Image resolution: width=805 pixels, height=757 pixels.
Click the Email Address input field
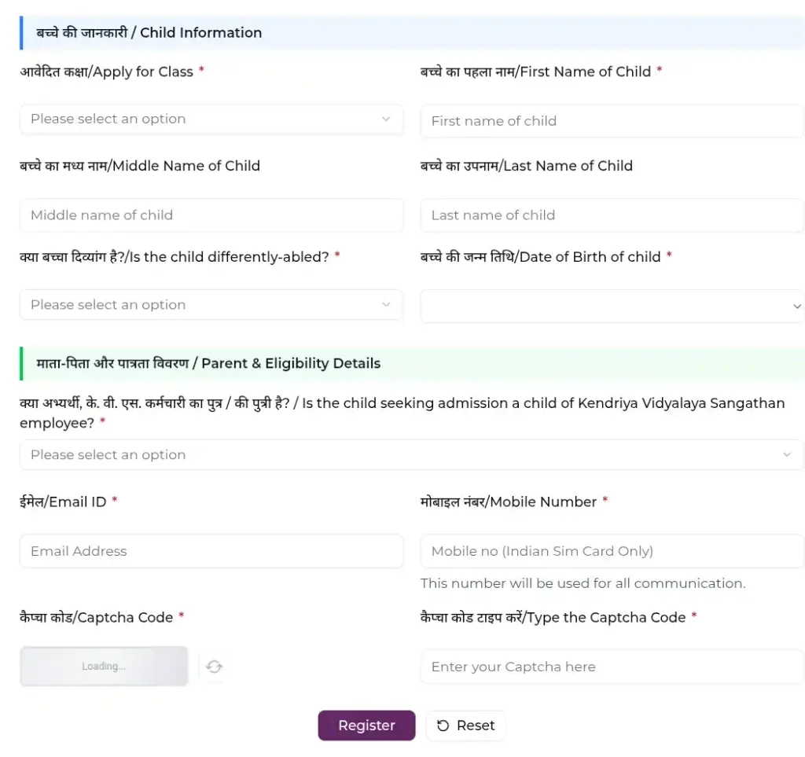(x=211, y=552)
